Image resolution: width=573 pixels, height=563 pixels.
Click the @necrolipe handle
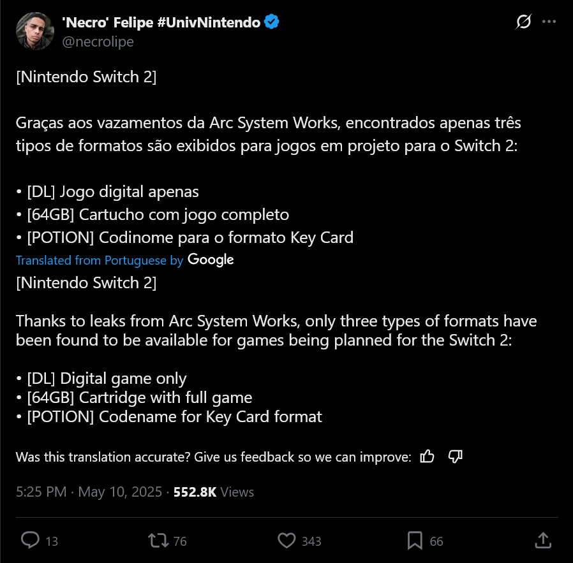click(98, 41)
